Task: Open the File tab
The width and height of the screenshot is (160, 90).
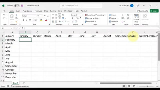Action: [4, 11]
